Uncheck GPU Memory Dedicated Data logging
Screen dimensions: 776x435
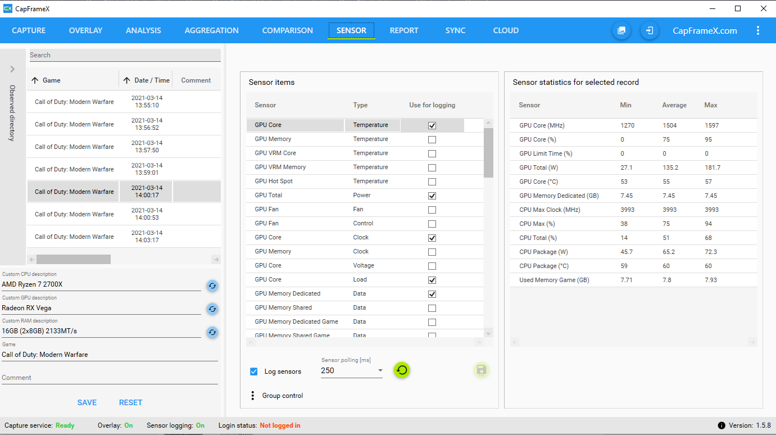click(432, 294)
